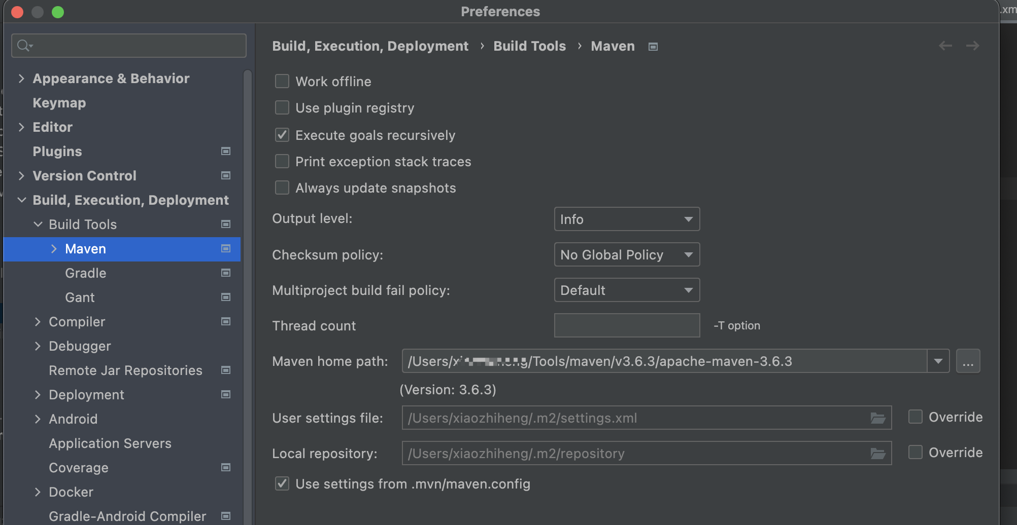Viewport: 1017px width, 525px height.
Task: Open the Output level dropdown
Action: [627, 219]
